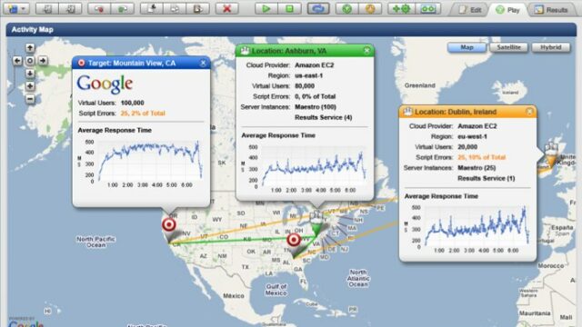Click the Ashburn Average Response Time chart

305,168
